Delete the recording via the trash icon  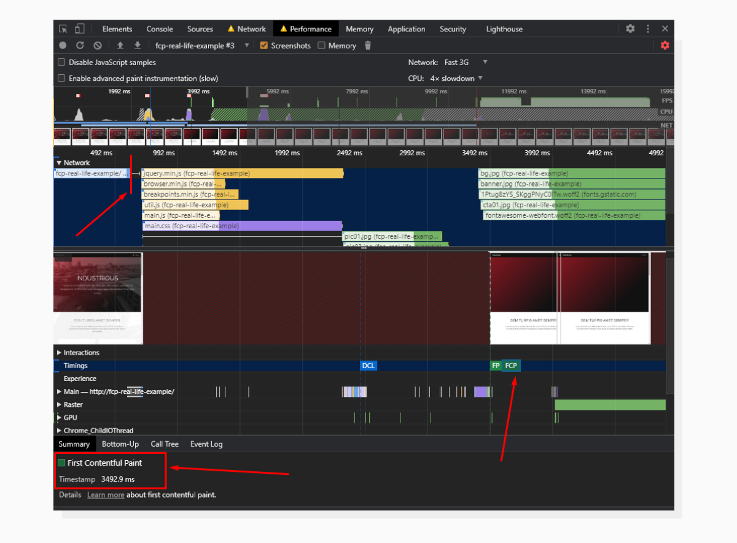(367, 45)
